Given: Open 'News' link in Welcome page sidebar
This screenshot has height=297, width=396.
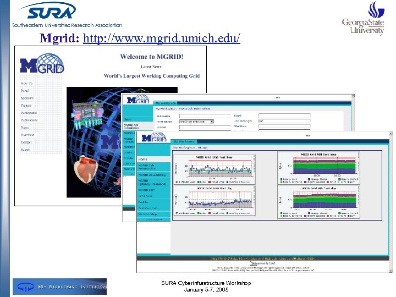Looking at the screenshot, I should click(25, 127).
